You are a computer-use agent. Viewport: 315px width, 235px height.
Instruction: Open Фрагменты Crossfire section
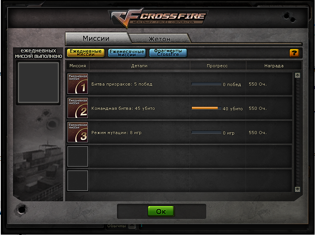(168, 53)
